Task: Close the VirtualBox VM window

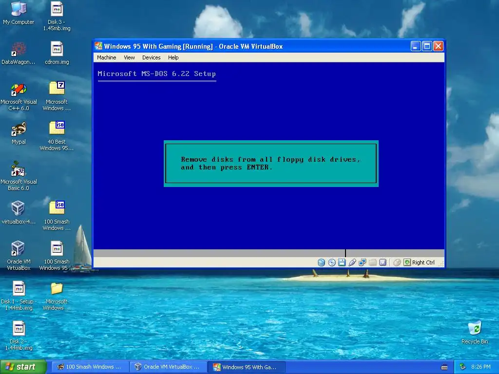Action: 438,46
